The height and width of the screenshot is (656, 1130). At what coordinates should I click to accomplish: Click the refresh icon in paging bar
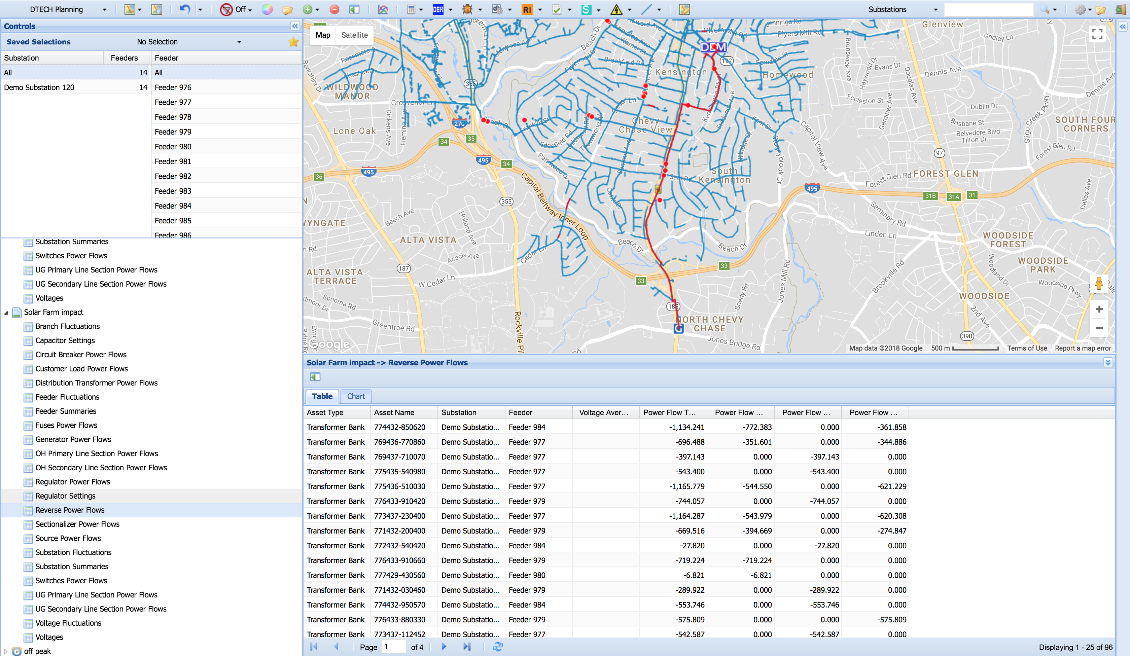click(x=498, y=647)
